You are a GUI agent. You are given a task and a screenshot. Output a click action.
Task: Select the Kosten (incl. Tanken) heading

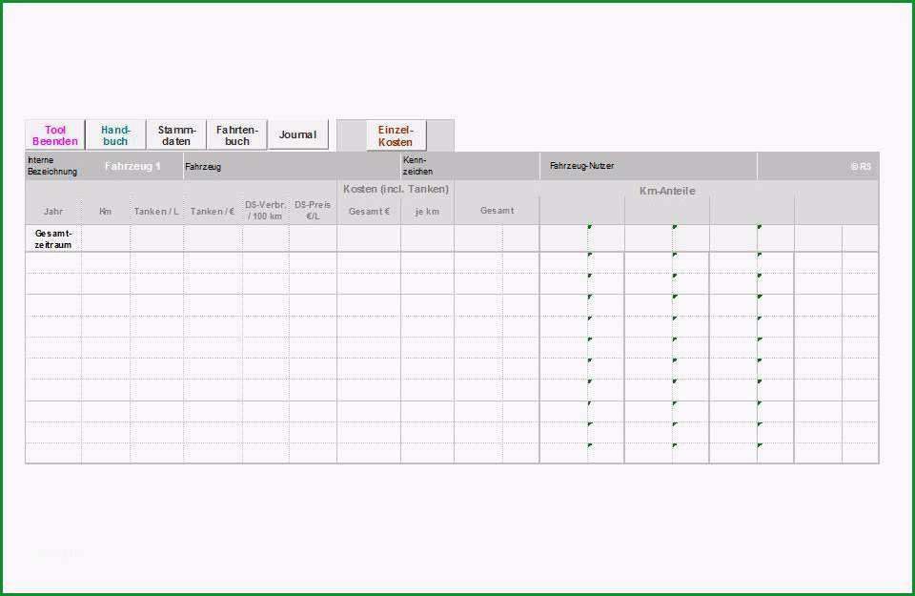(396, 189)
